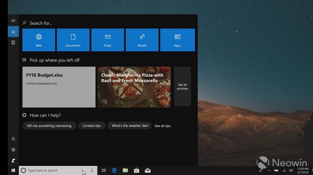313x175 pixels.
Task: Open the clock showing 12:00 PM
Action: (x=303, y=171)
